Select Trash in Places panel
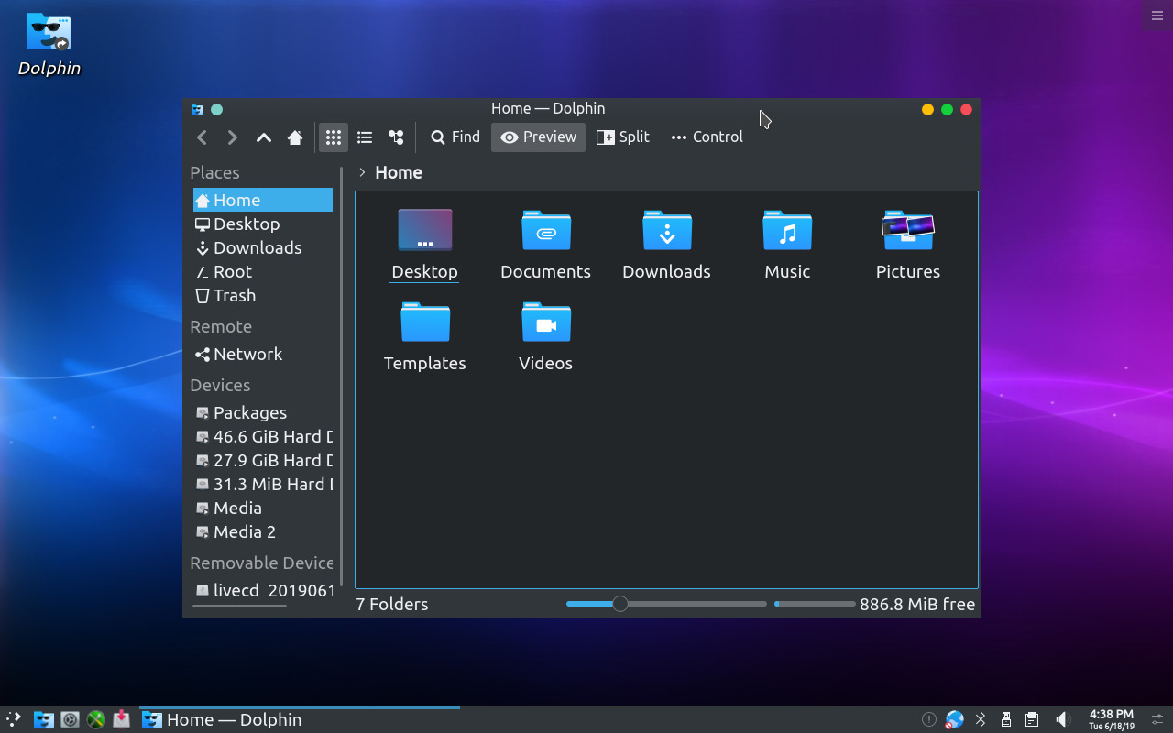The width and height of the screenshot is (1173, 733). pyautogui.click(x=235, y=296)
